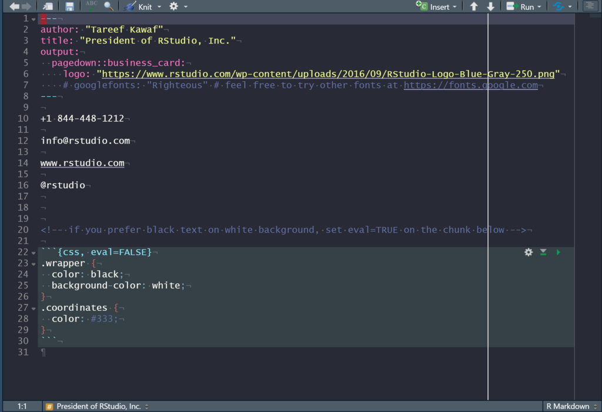
Task: Run current css chunk green arrow
Action: [558, 252]
